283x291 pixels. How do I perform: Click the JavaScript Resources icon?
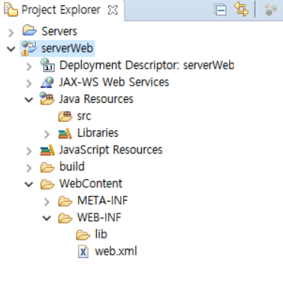tap(47, 150)
